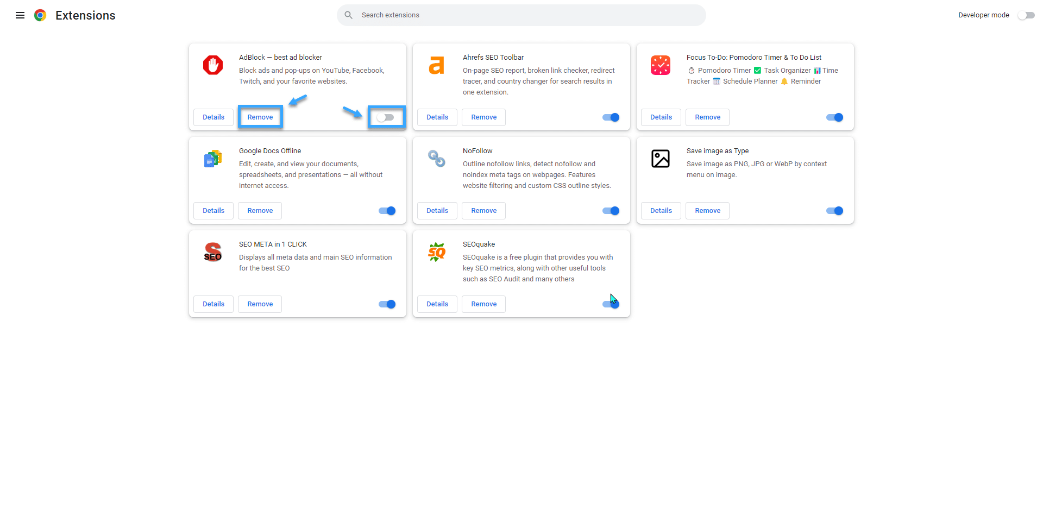Viewport: 1043px width, 522px height.
Task: Enable Developer mode switch
Action: click(x=1026, y=15)
